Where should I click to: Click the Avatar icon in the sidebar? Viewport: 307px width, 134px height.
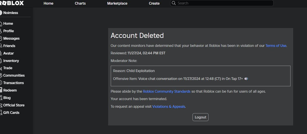coord(1,53)
